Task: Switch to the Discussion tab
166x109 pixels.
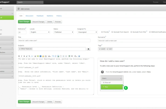Action: pos(29,16)
